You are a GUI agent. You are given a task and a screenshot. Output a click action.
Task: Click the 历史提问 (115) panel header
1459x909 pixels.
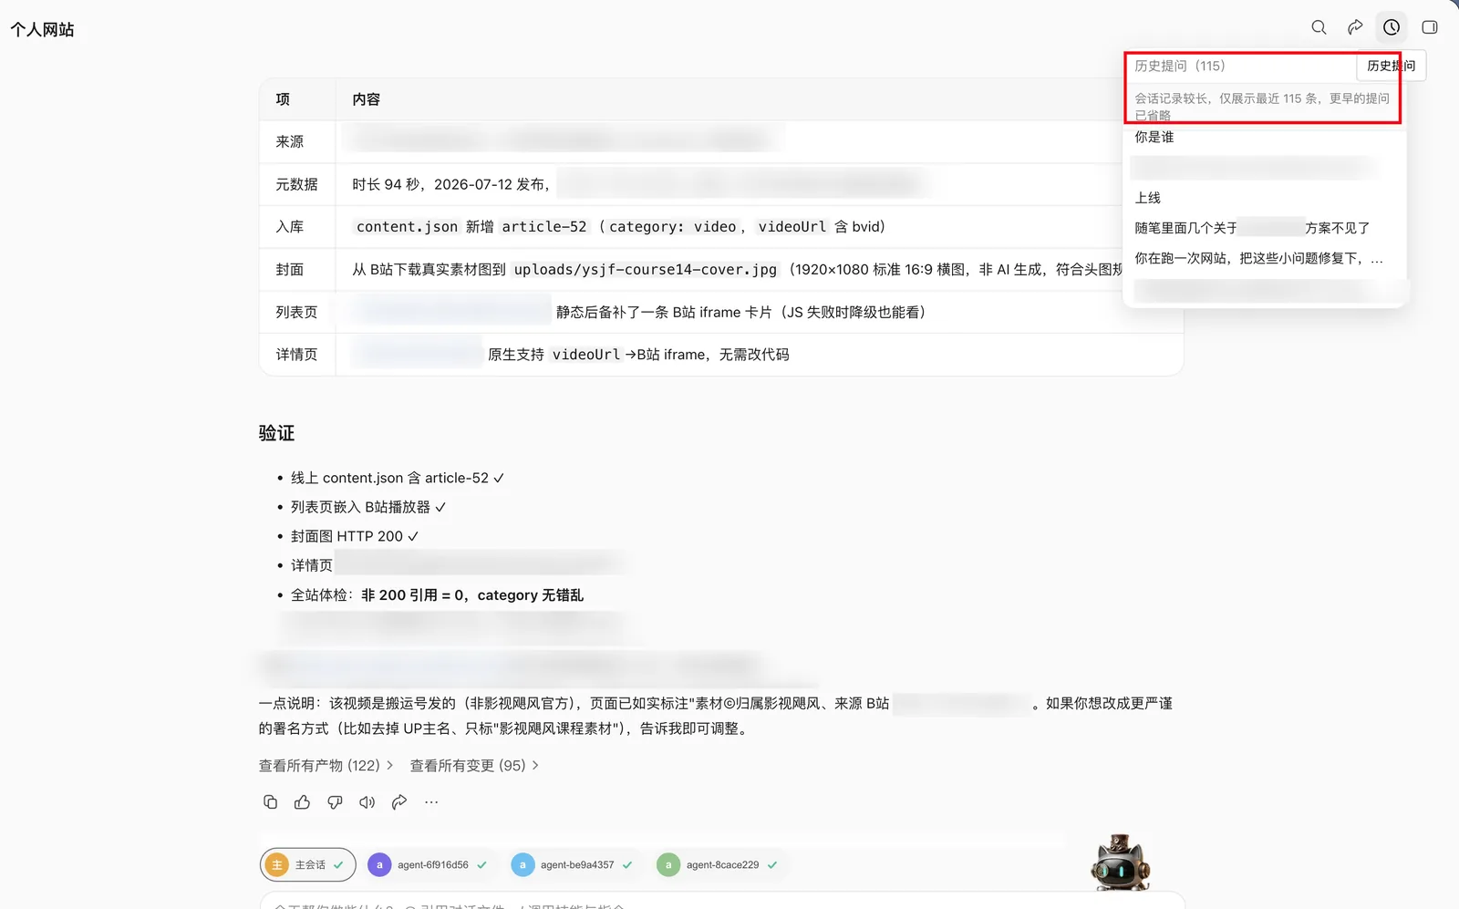1180,66
